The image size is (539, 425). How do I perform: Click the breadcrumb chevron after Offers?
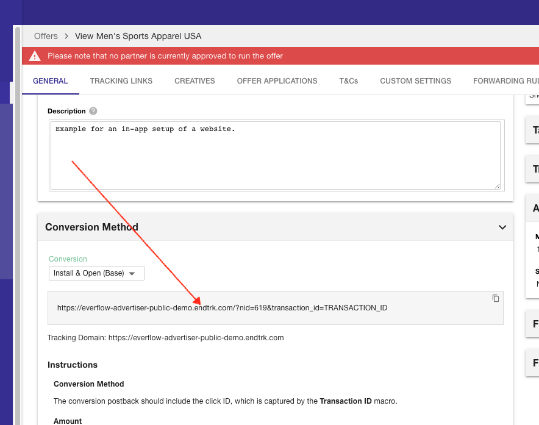click(x=66, y=37)
